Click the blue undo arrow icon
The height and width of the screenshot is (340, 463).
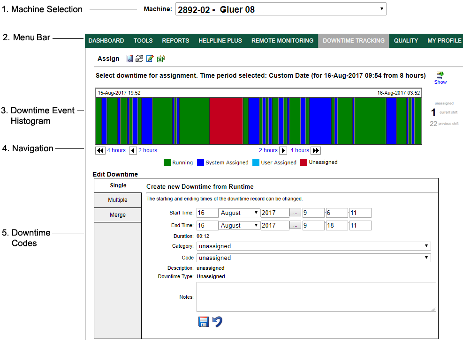[x=217, y=322]
